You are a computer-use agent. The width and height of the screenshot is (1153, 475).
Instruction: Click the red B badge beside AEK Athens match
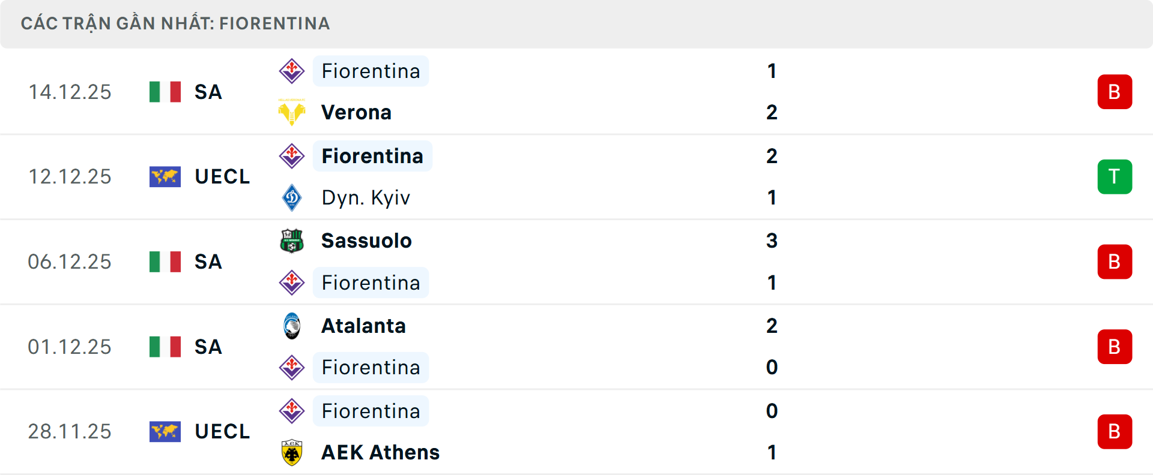[1115, 432]
